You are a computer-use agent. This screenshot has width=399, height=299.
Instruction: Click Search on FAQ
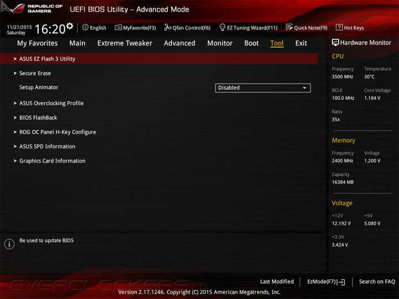tap(377, 281)
